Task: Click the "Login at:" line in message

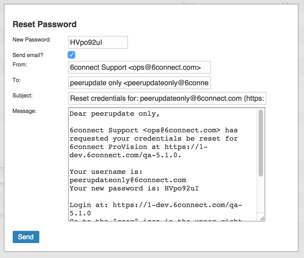Action: 156,205
